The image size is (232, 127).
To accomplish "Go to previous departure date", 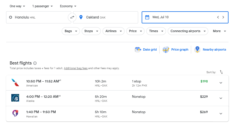I will (218, 17).
